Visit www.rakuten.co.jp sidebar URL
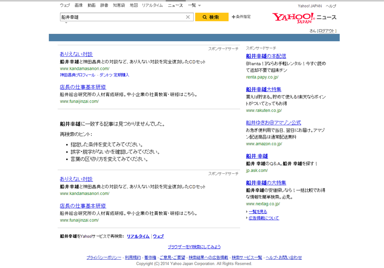 click(264, 110)
